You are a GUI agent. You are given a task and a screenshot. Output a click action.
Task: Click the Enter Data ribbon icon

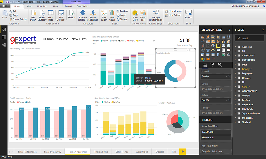(51, 15)
